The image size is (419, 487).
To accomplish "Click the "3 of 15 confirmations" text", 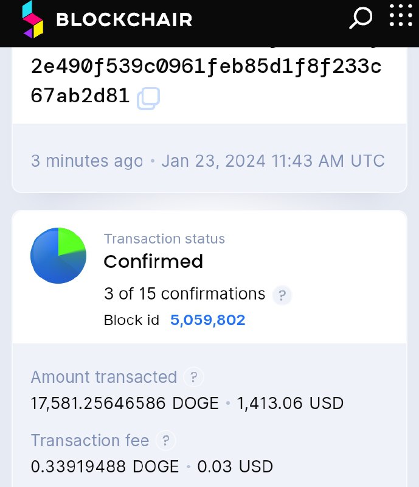I will click(184, 294).
